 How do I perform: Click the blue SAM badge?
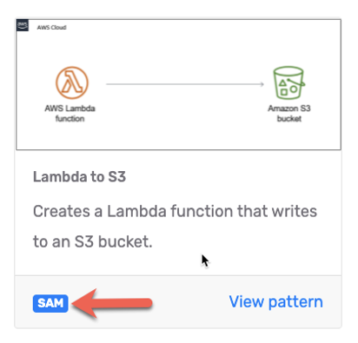click(50, 303)
